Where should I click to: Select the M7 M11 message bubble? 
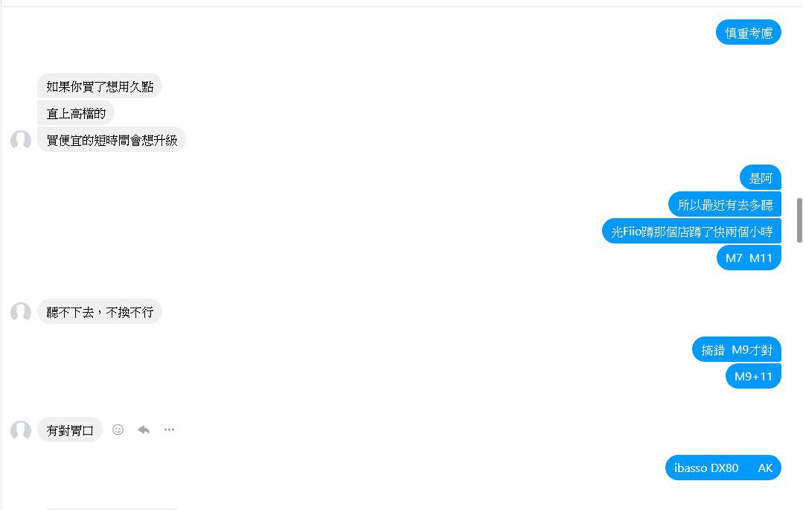pyautogui.click(x=749, y=258)
